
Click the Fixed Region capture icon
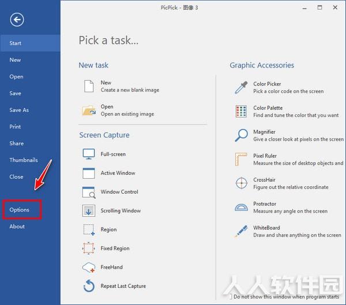coord(89,248)
